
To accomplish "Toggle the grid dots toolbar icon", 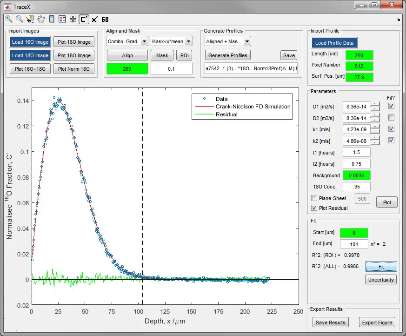I will (73, 19).
